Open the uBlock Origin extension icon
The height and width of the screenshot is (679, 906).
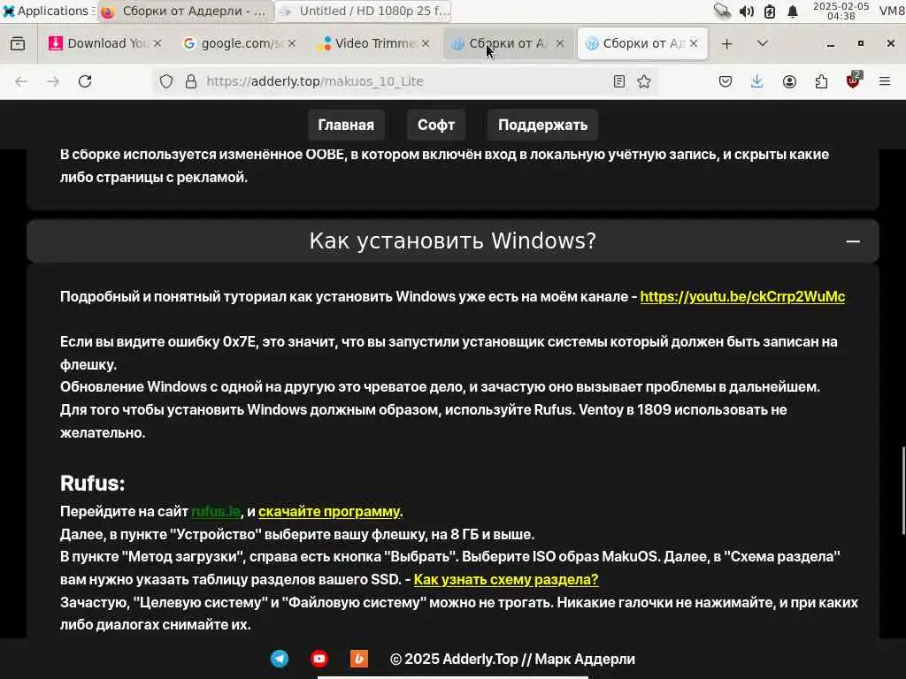tap(854, 80)
